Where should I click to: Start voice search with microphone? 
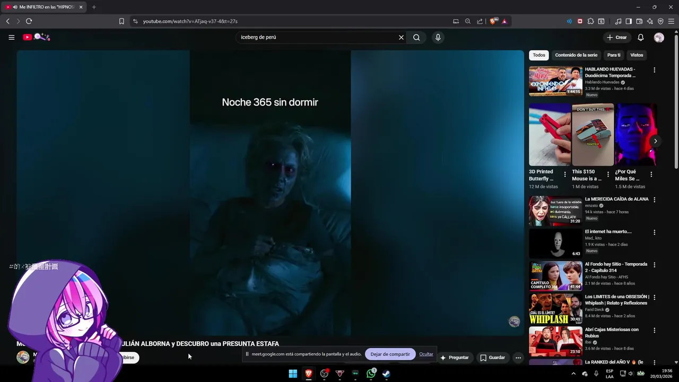[x=438, y=37]
